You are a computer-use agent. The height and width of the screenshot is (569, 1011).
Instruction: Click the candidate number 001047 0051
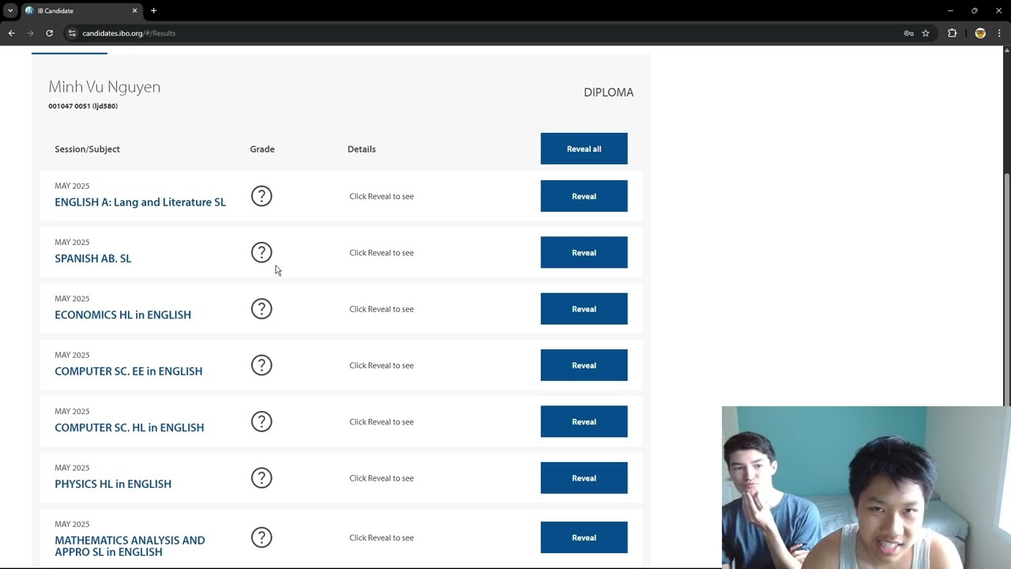tap(83, 106)
